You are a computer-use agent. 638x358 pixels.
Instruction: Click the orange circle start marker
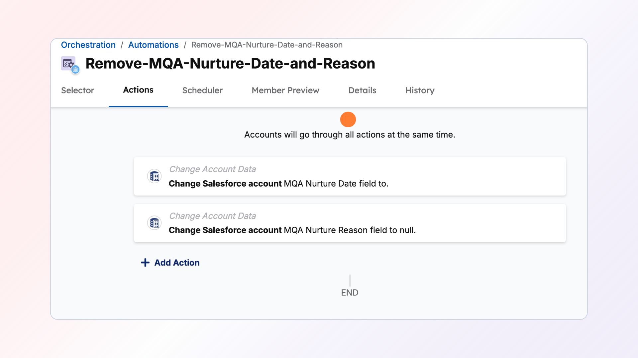pyautogui.click(x=348, y=119)
